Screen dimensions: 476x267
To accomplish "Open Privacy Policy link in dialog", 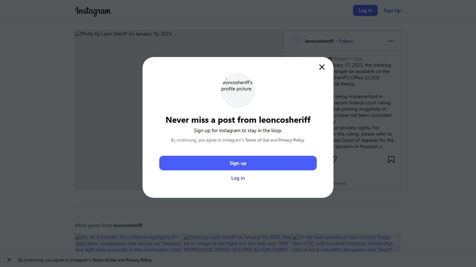I will coord(292,140).
